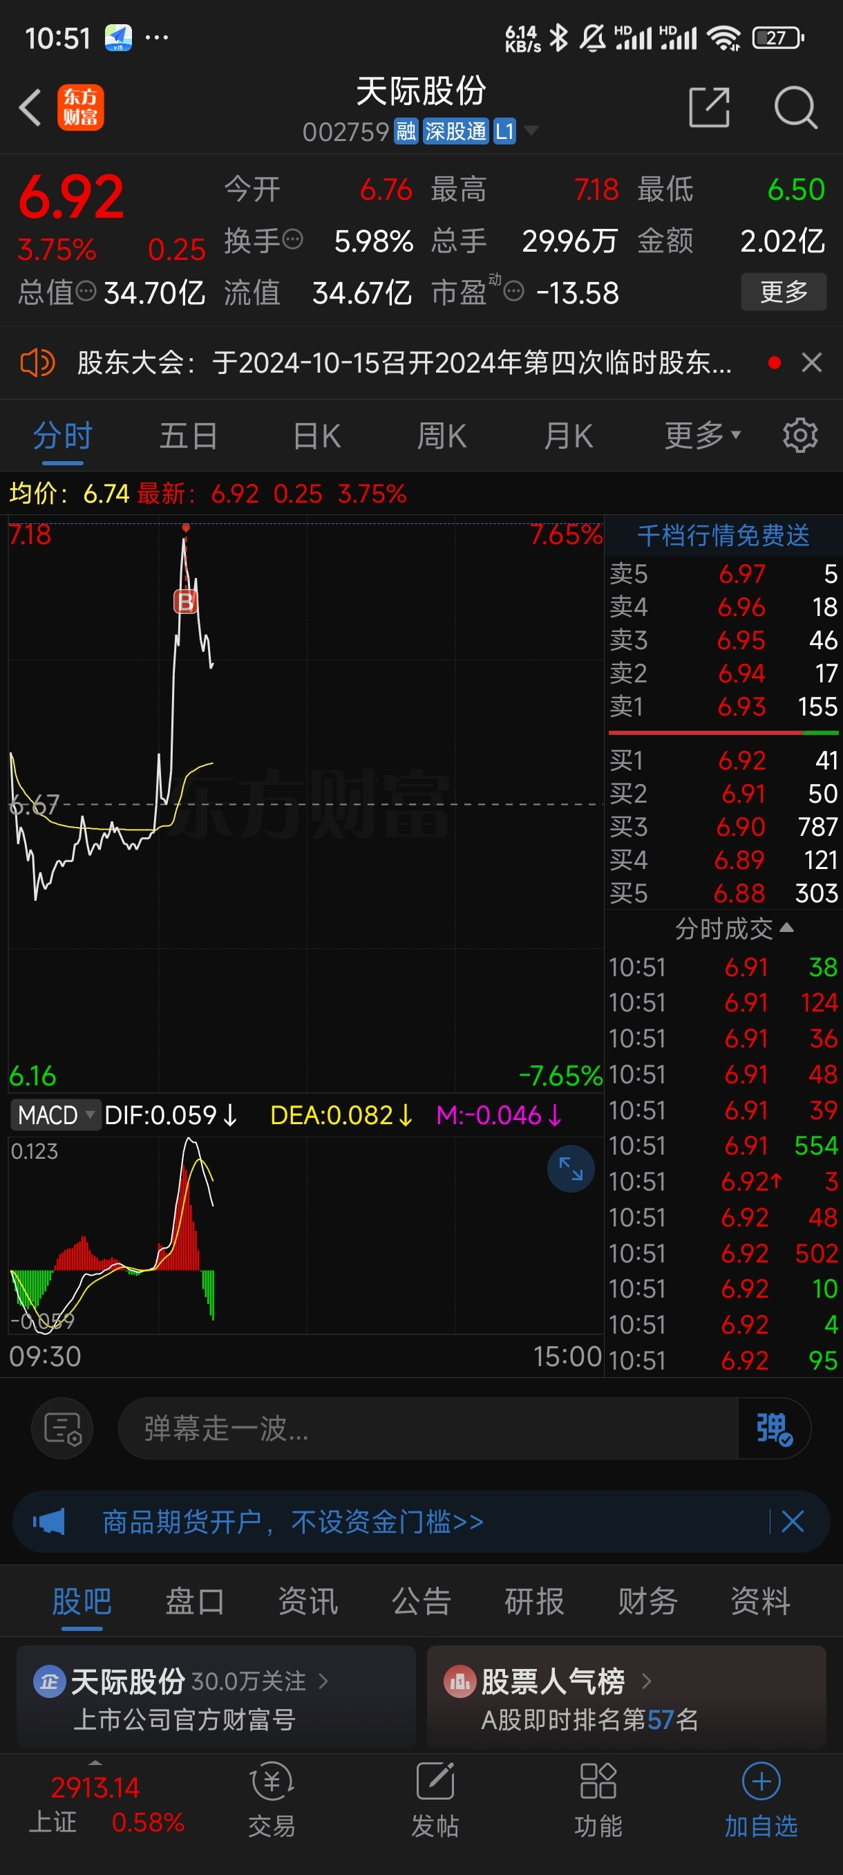This screenshot has width=843, height=1875.
Task: Expand the 更多 chart period dropdown
Action: [702, 436]
